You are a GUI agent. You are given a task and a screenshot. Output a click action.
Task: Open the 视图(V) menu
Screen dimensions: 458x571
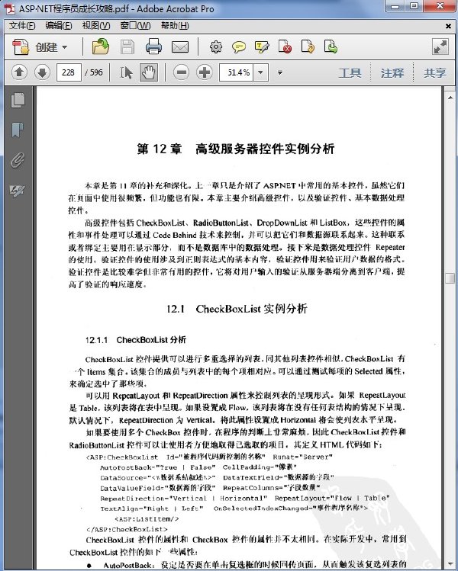click(96, 25)
